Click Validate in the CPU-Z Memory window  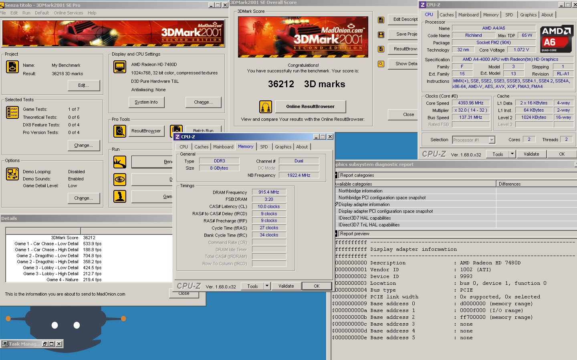click(286, 286)
